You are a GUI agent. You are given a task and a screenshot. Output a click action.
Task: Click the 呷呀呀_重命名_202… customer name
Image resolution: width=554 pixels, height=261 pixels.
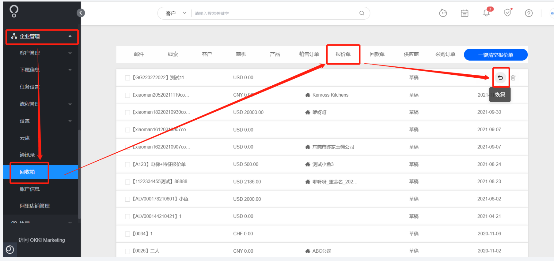(x=335, y=182)
